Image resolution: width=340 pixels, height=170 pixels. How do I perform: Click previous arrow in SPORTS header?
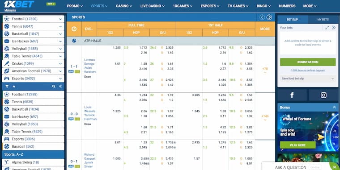tap(262, 17)
